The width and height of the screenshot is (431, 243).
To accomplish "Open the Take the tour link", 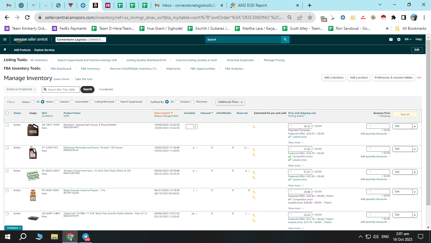I will tap(84, 79).
